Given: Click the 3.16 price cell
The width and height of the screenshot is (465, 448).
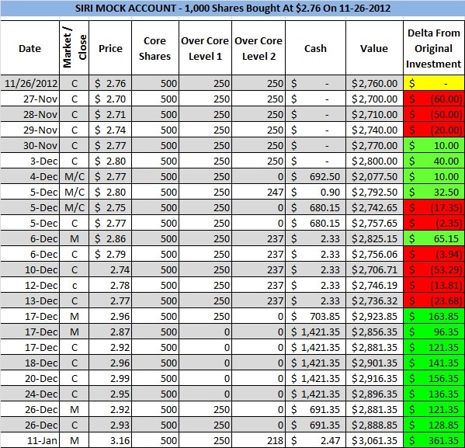Looking at the screenshot, I should tap(110, 440).
